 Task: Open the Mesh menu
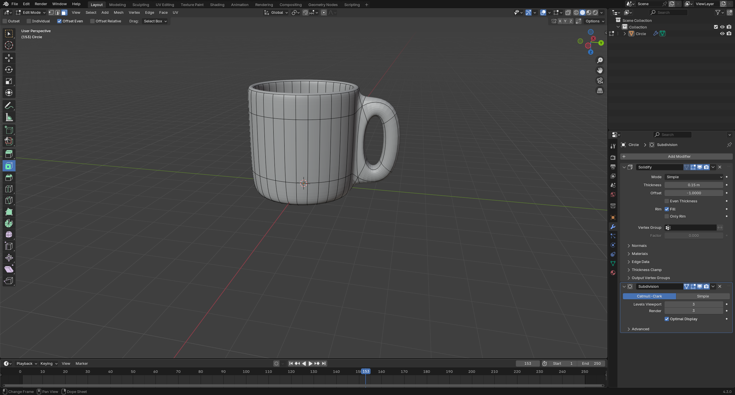point(118,12)
